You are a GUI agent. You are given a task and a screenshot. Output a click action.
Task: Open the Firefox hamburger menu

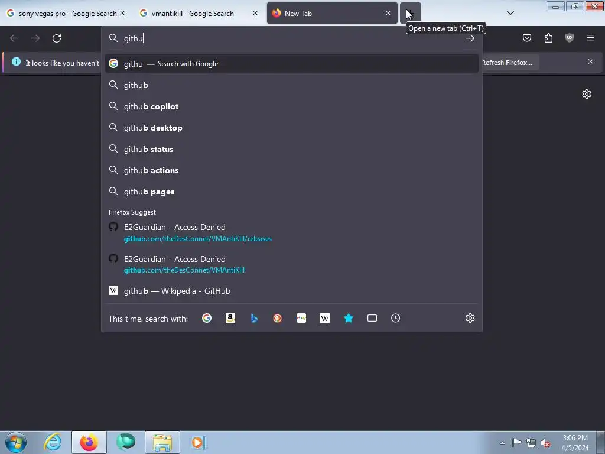591,38
